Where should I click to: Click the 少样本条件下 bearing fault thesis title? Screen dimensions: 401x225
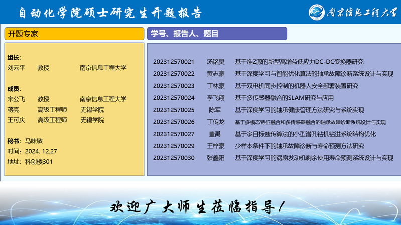click(300, 146)
